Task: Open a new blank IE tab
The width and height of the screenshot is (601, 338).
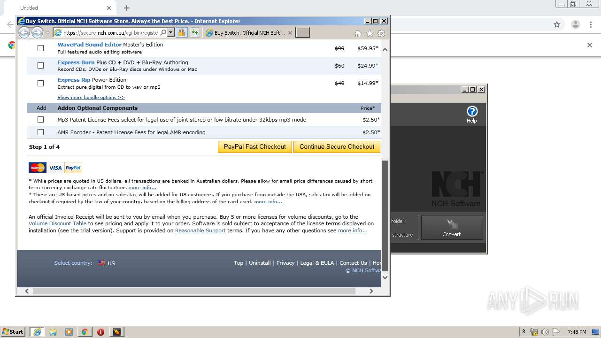Action: click(x=303, y=32)
